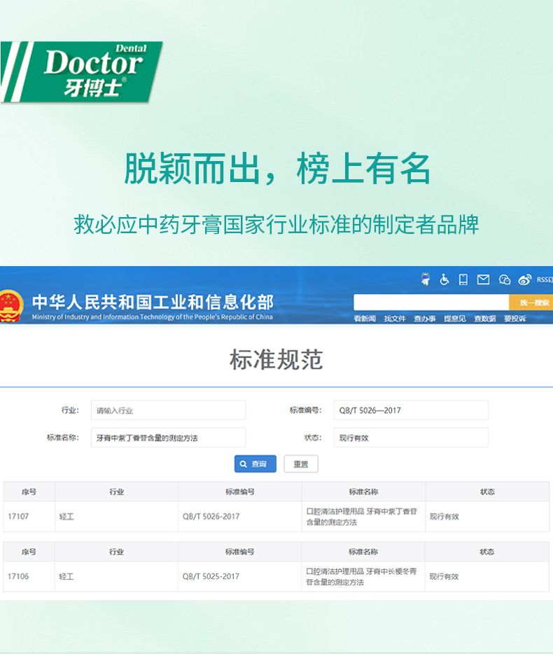Click the 标准名称 search input field

tap(168, 438)
